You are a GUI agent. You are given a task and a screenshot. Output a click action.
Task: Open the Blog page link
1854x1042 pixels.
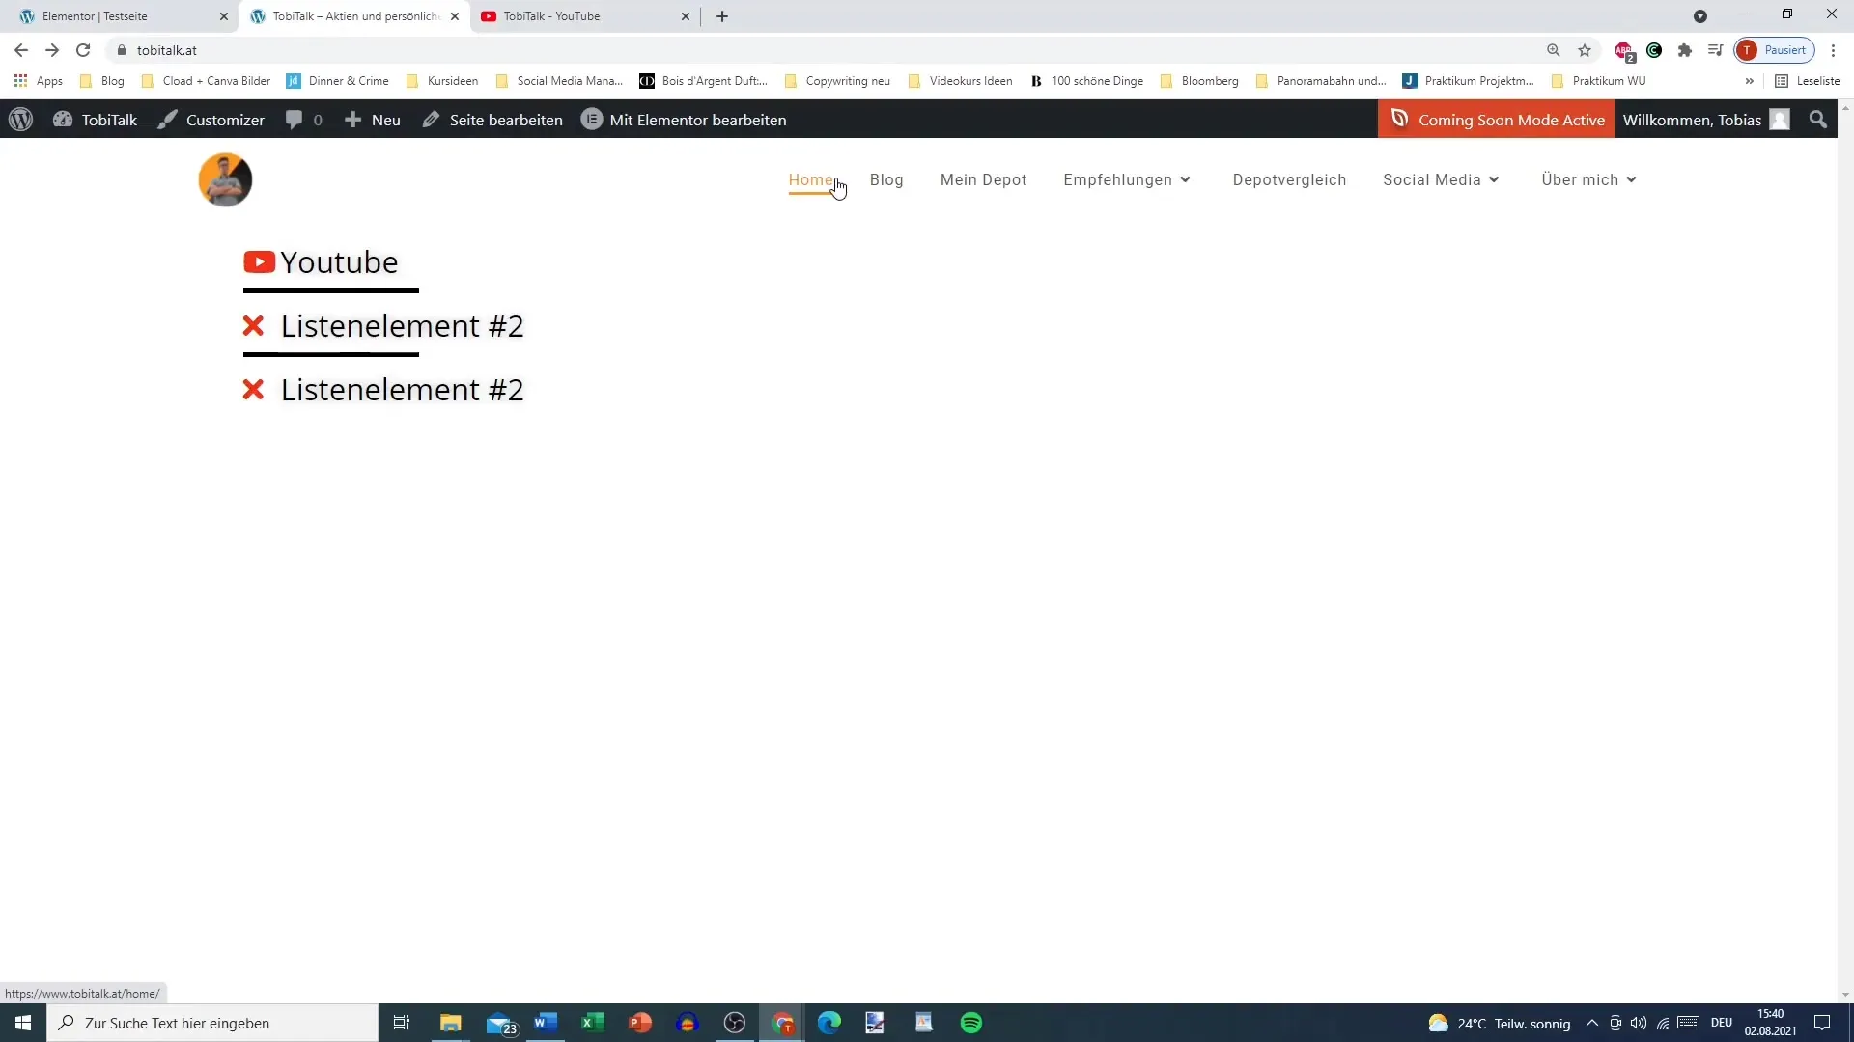tap(886, 180)
